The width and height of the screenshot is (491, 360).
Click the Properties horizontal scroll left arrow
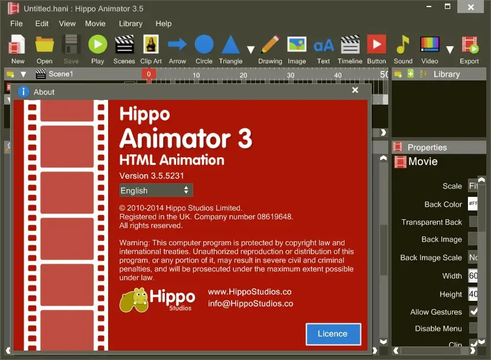pyautogui.click(x=396, y=351)
